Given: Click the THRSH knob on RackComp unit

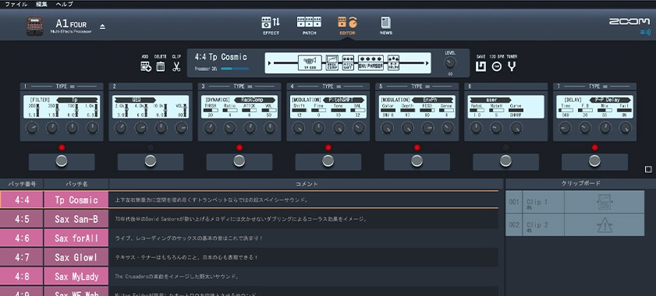Looking at the screenshot, I should (210, 128).
